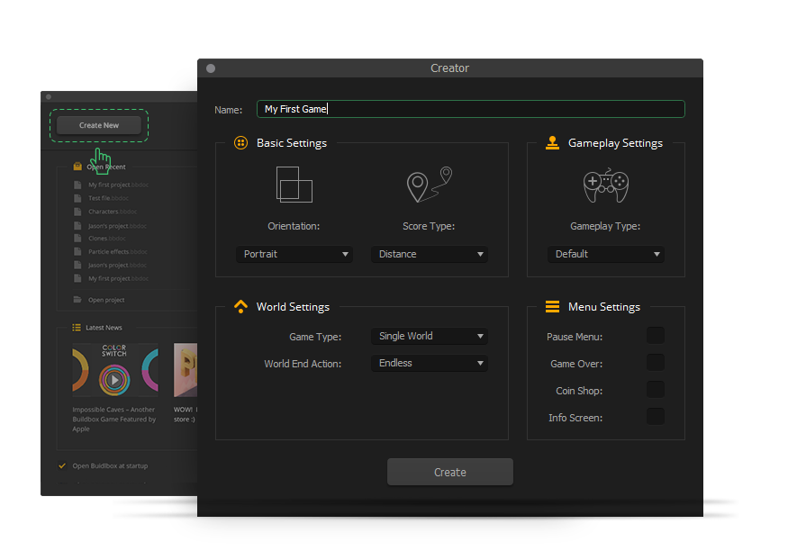Click the Name field containing My First Game

coord(471,109)
